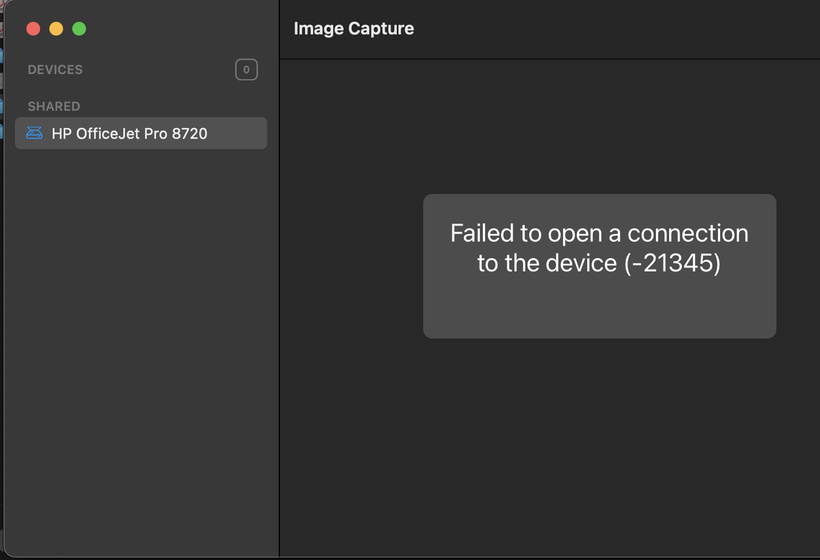Click the device count badge showing 0
Image resolution: width=820 pixels, height=560 pixels.
coord(247,69)
